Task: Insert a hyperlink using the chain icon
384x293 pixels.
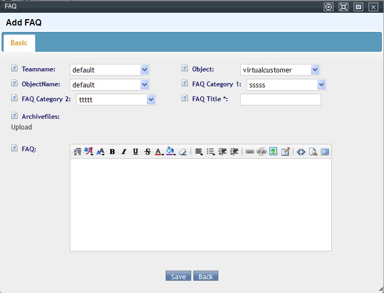Action: click(249, 152)
